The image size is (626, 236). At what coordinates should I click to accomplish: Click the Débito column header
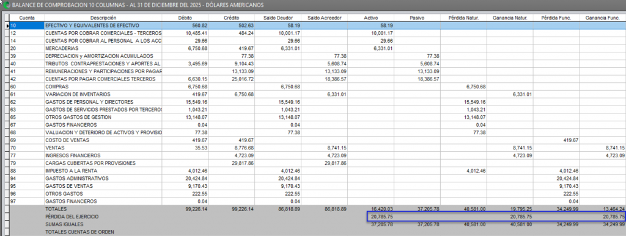[185, 18]
